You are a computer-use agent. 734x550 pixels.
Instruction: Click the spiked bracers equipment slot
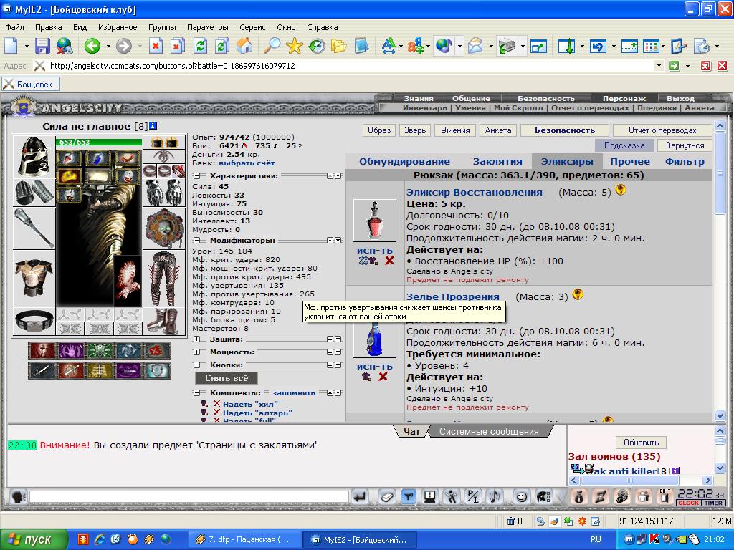(x=34, y=192)
